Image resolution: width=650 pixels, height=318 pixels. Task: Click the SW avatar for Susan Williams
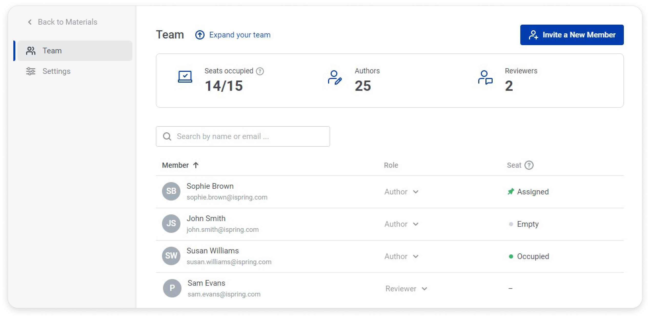pyautogui.click(x=171, y=256)
